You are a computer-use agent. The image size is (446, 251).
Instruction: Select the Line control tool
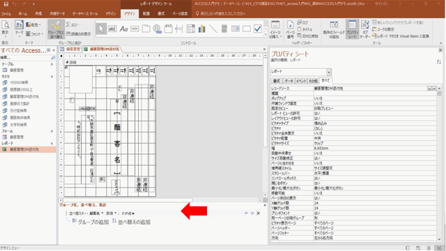point(213,29)
